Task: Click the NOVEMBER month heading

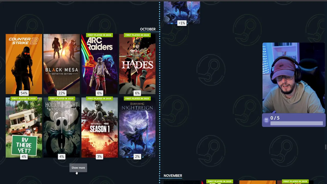Action: (x=173, y=176)
